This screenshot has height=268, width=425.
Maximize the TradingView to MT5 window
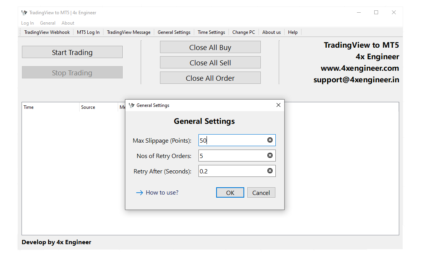(x=376, y=12)
